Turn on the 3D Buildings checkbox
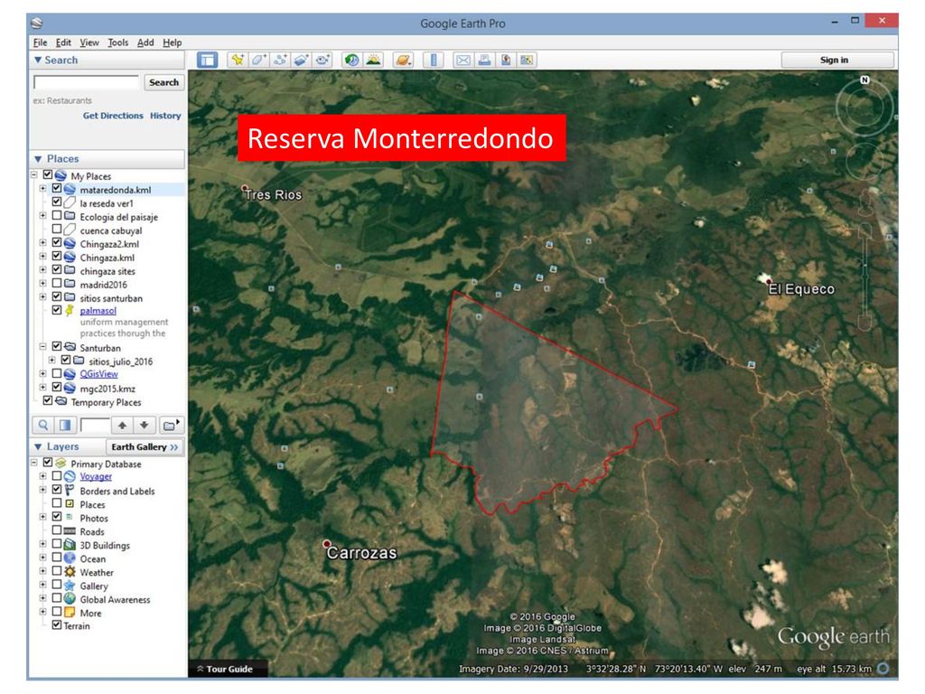The width and height of the screenshot is (925, 694). pos(57,544)
